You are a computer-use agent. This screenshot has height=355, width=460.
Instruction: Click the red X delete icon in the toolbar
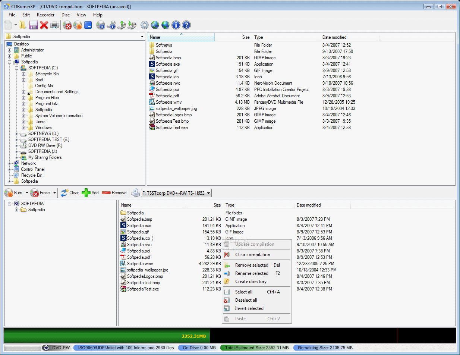point(44,25)
